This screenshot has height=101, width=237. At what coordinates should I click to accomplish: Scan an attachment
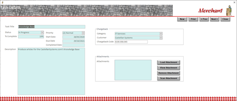(x=169, y=78)
